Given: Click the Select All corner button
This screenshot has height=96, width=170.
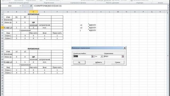Looking at the screenshot, I should pos(2,12).
